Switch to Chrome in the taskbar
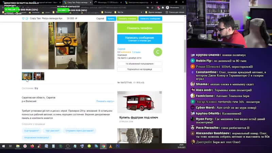 click(x=103, y=146)
